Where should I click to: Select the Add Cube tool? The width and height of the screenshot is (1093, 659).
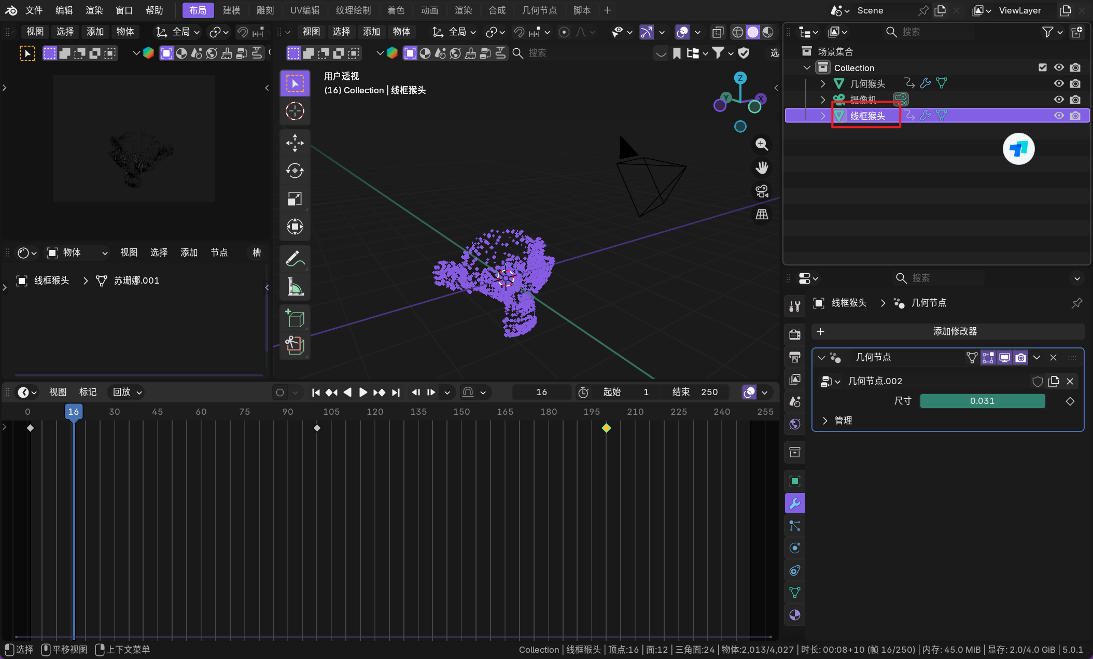click(295, 318)
